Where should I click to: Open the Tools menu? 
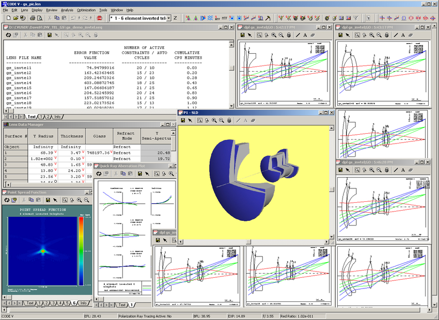pyautogui.click(x=103, y=10)
